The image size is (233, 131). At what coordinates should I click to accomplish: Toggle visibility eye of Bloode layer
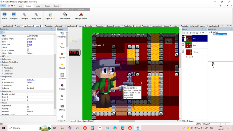pyautogui.click(x=183, y=50)
